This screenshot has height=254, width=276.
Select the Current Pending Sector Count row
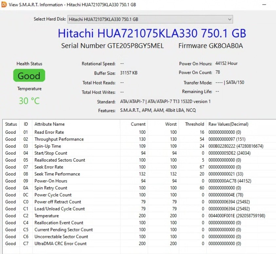tap(139, 229)
